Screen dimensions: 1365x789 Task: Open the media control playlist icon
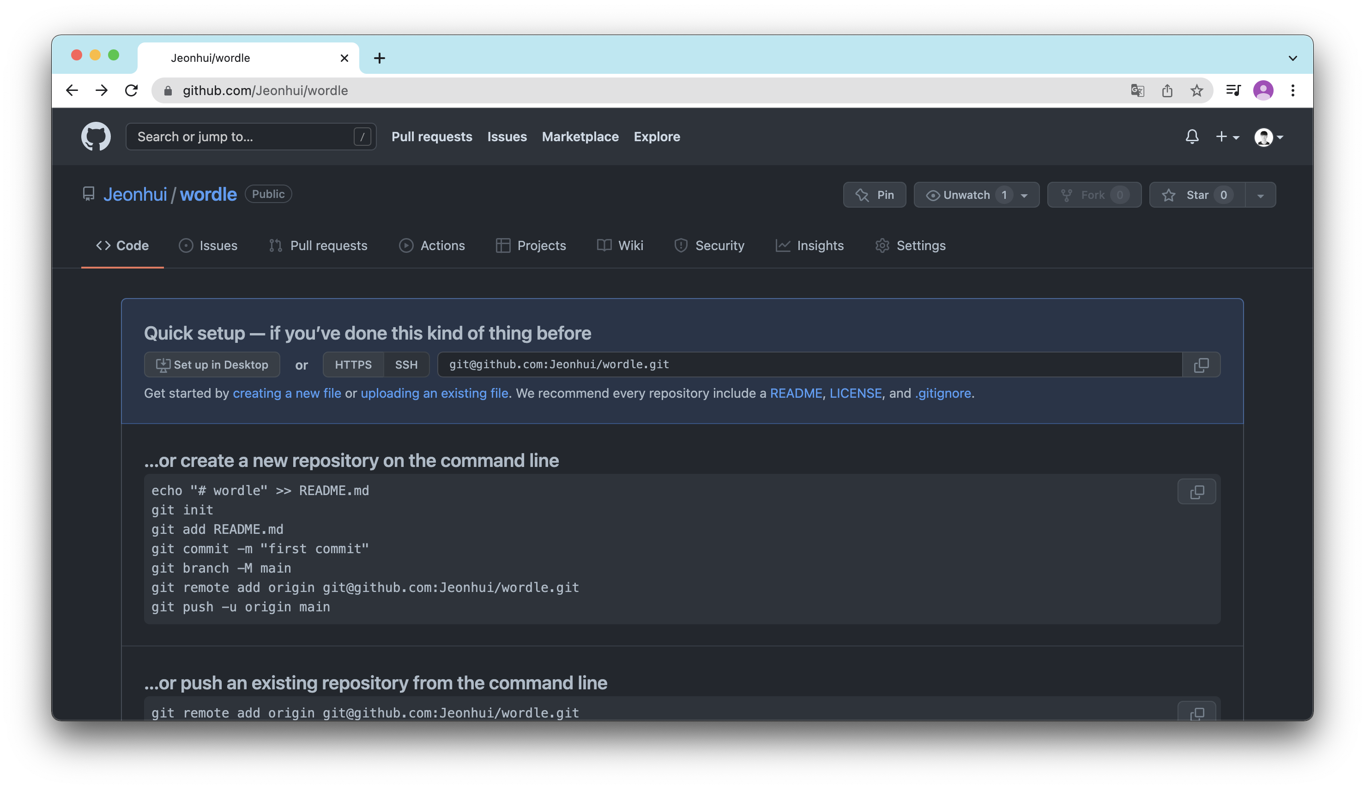pyautogui.click(x=1233, y=90)
